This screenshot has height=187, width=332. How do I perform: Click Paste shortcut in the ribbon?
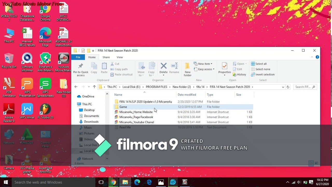(x=121, y=75)
